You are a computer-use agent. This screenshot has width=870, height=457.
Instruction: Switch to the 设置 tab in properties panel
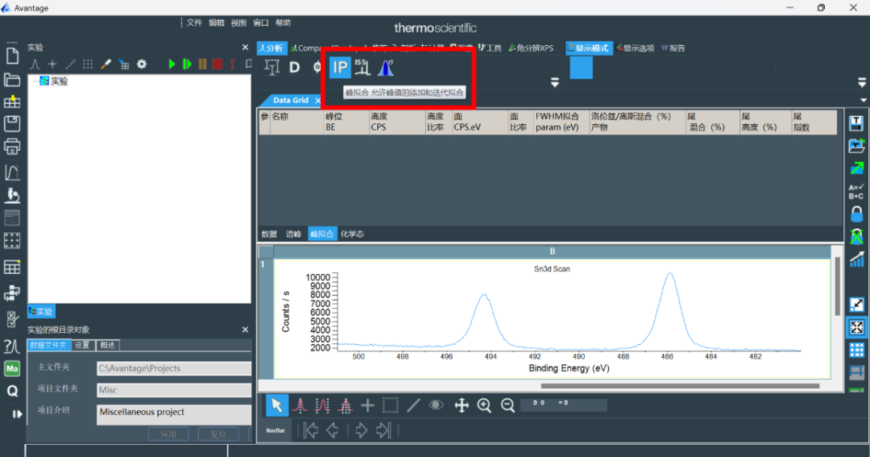[82, 345]
